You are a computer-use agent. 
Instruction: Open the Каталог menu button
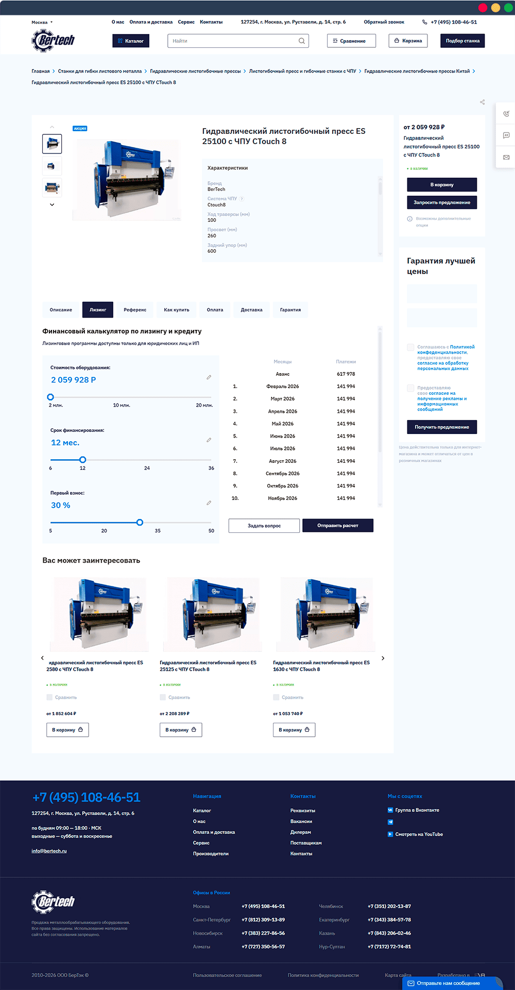pos(131,41)
